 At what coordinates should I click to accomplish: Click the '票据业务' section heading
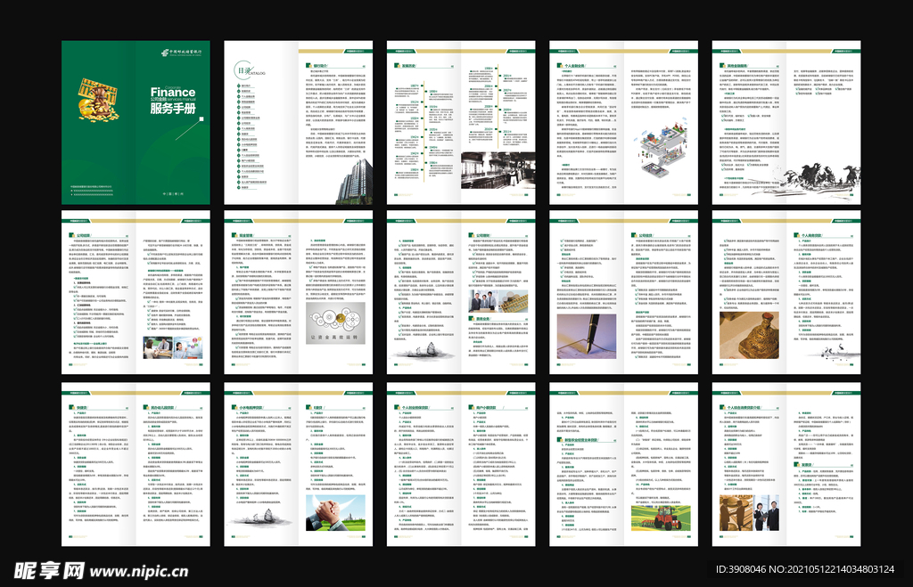coord(482,319)
